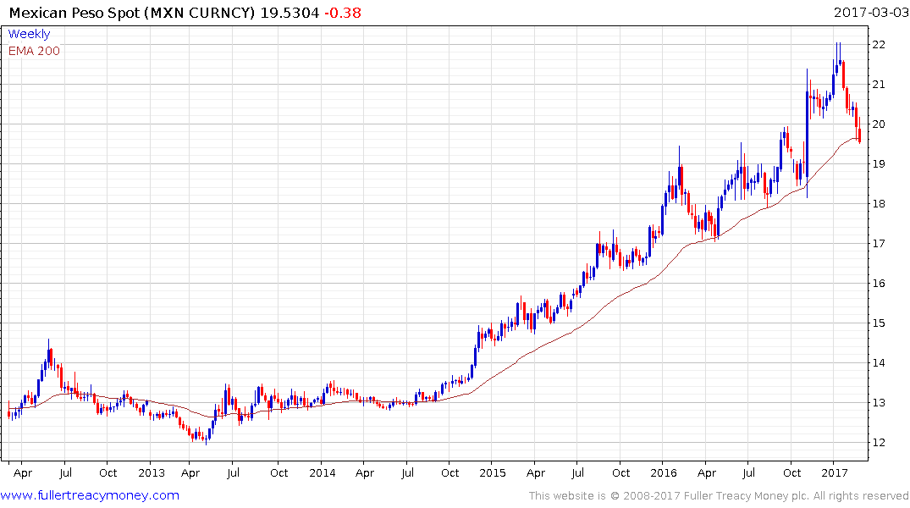Click the y-axis label 22
910x508 pixels.
pyautogui.click(x=878, y=45)
